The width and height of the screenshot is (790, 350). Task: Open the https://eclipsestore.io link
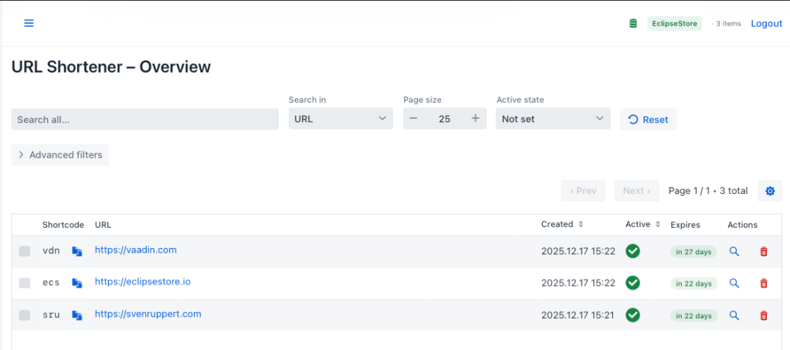tap(143, 281)
